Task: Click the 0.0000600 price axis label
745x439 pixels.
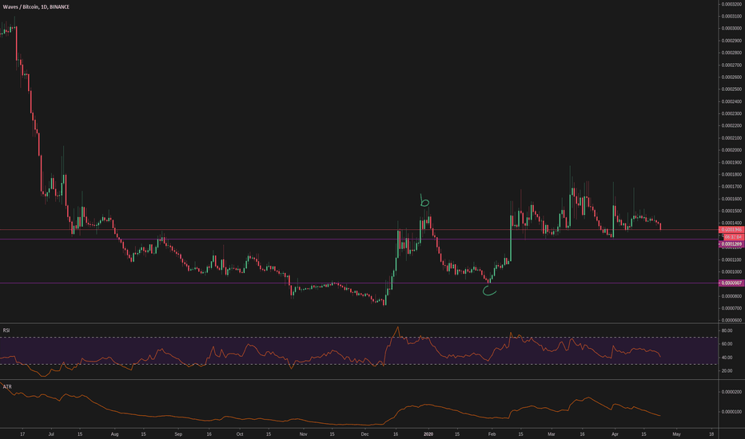Action: tap(731, 320)
